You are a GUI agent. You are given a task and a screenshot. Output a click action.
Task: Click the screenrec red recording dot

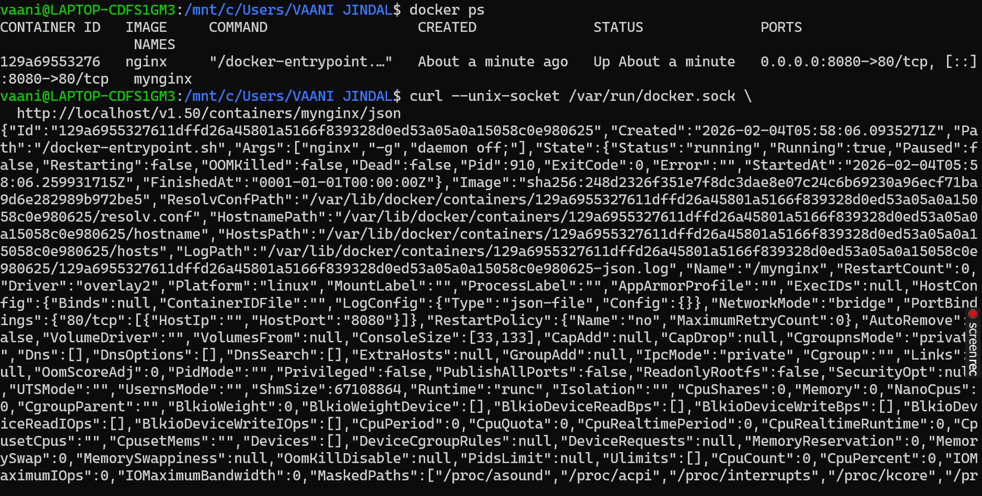click(x=972, y=313)
